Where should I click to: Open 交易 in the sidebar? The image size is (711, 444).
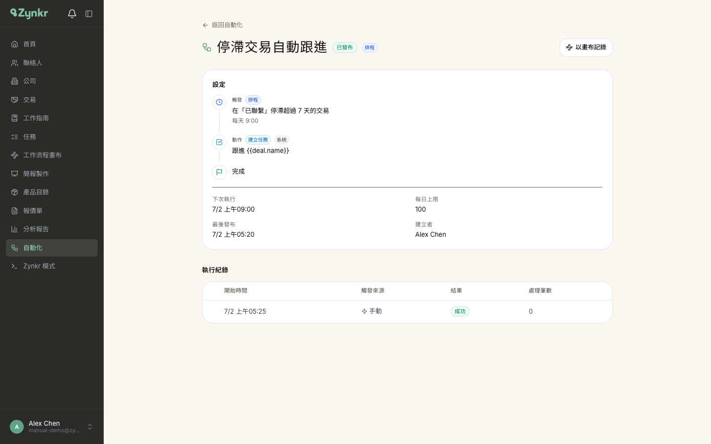(52, 100)
